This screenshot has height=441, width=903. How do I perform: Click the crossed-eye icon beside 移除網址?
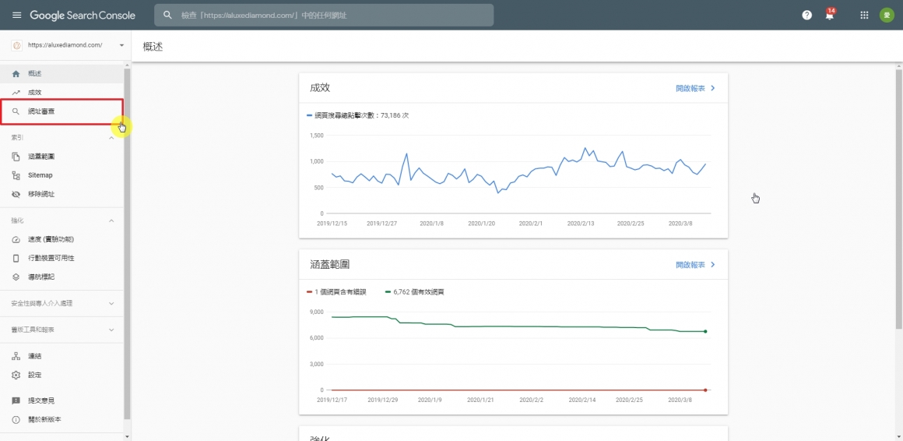[x=16, y=194]
